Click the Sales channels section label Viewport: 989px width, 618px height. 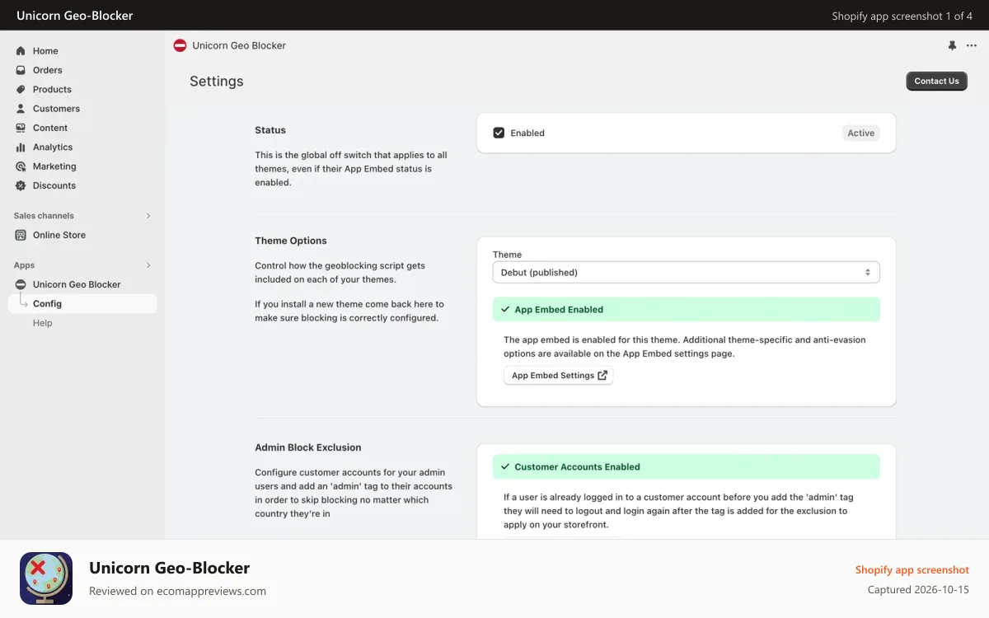click(x=44, y=216)
